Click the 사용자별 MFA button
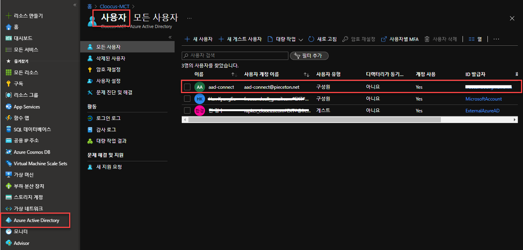 pyautogui.click(x=400, y=39)
